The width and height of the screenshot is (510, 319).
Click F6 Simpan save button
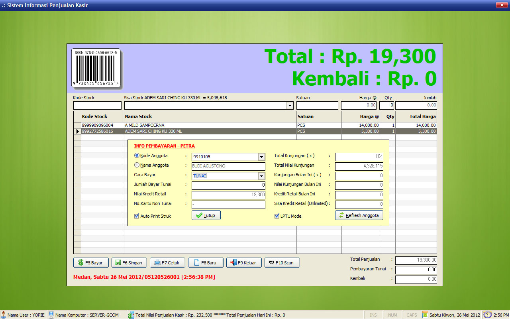pyautogui.click(x=128, y=263)
